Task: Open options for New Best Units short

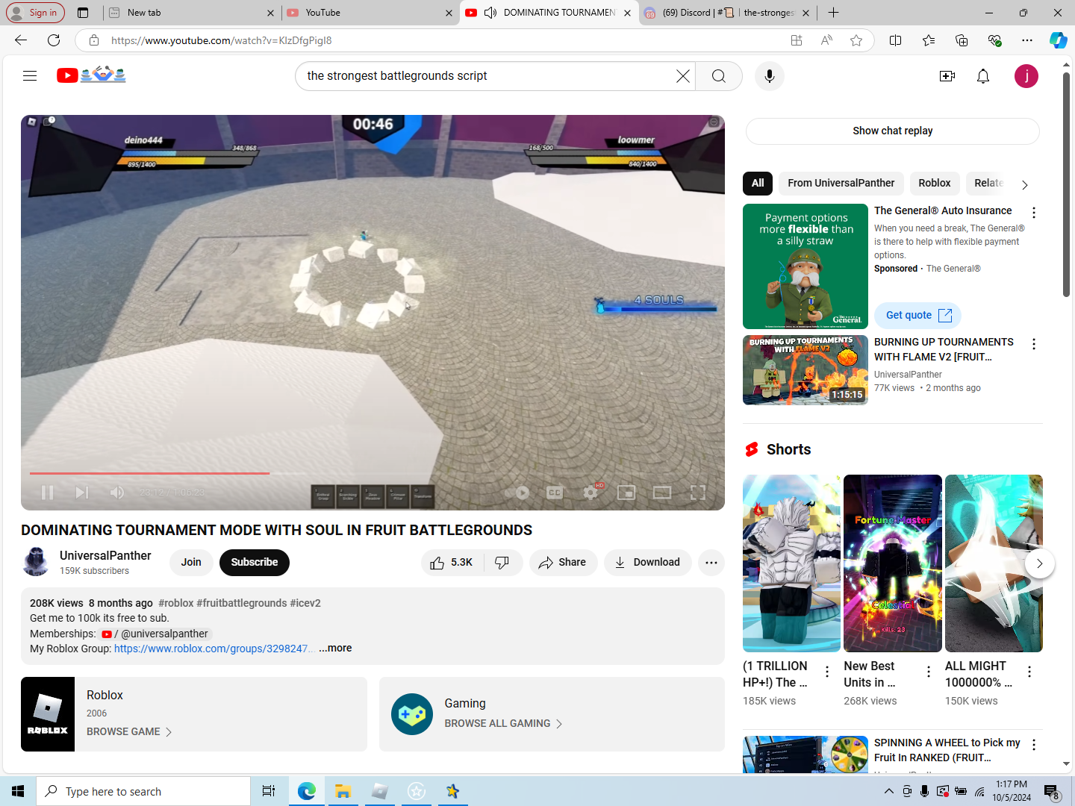Action: (x=928, y=672)
